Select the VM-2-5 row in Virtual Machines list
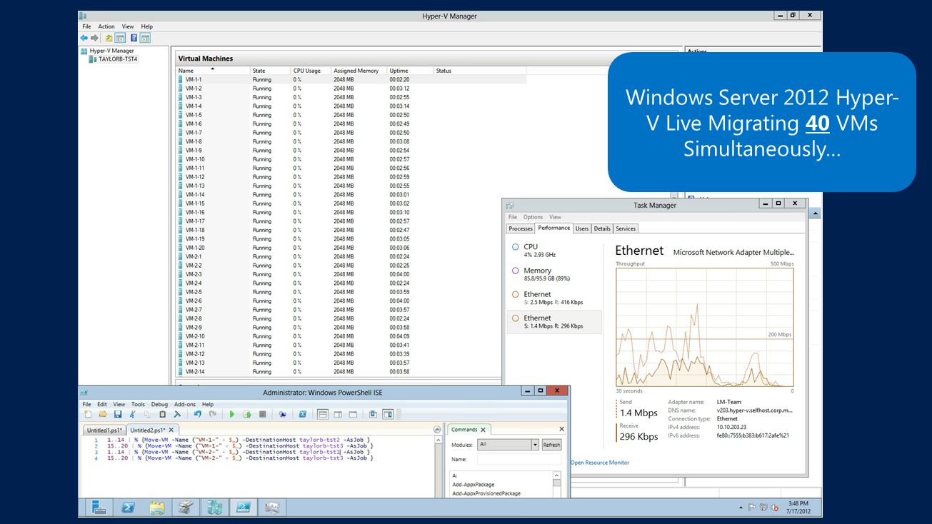The image size is (932, 524). click(x=351, y=292)
